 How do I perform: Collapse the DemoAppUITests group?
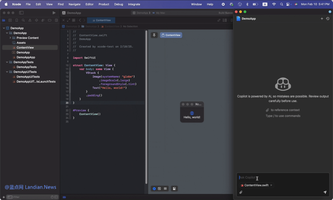point(7,72)
